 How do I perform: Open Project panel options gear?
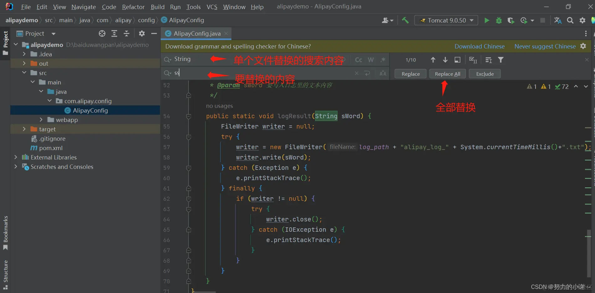[142, 33]
